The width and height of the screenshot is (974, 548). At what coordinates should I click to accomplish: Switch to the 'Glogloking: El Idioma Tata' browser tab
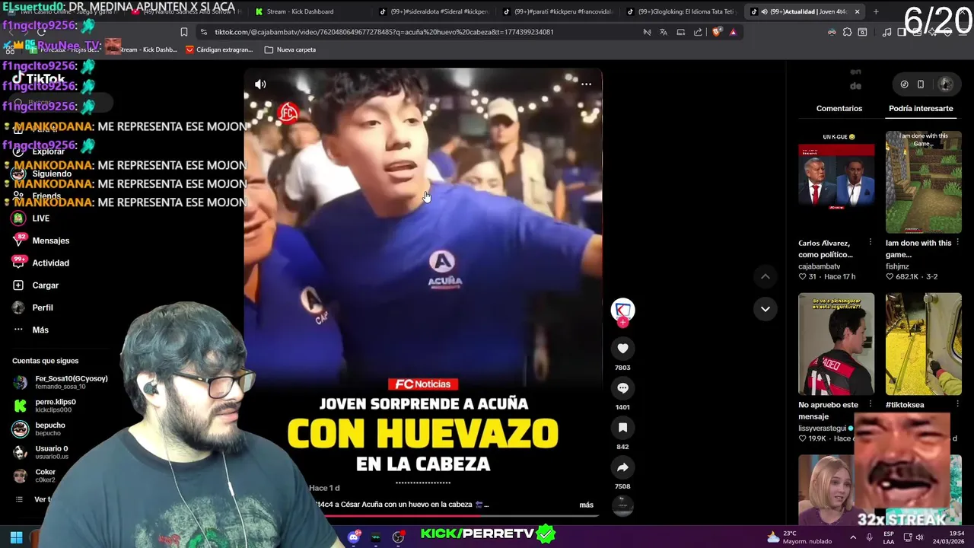(x=681, y=11)
